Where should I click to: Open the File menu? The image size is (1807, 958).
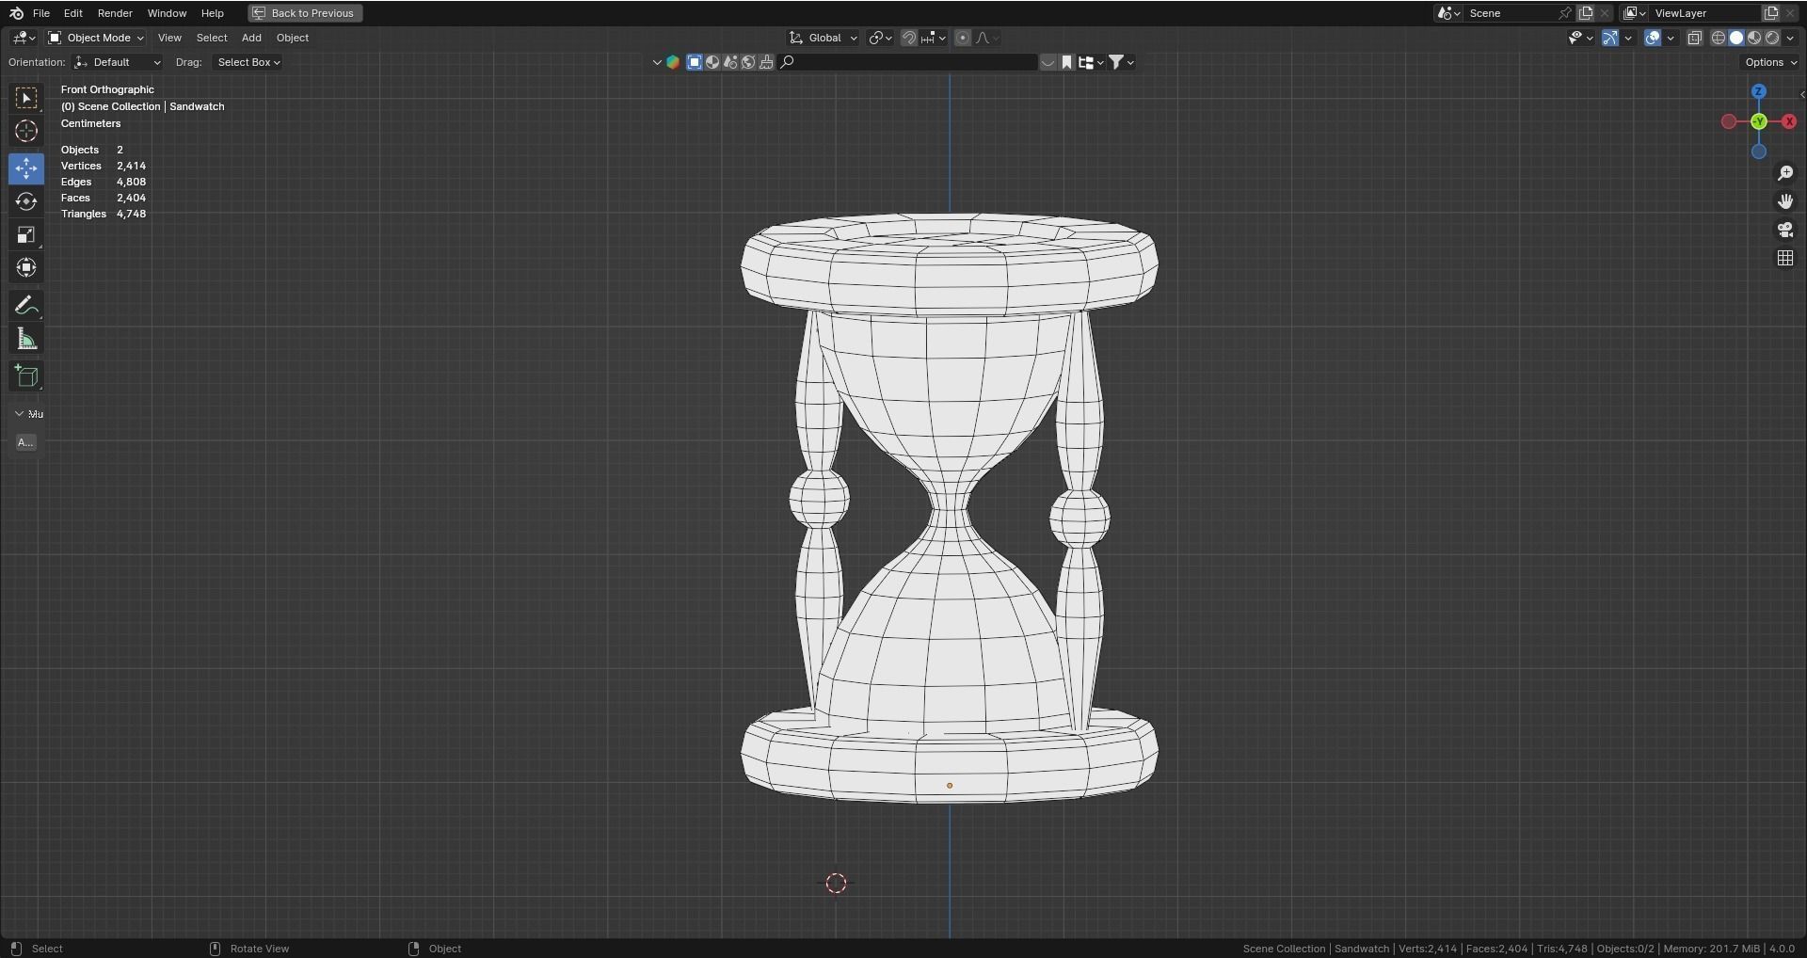click(x=41, y=13)
